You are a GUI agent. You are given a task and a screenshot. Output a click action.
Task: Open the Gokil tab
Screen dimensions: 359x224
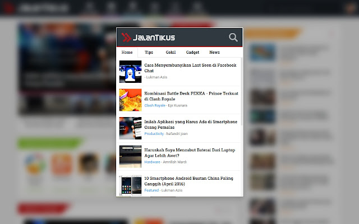click(171, 52)
